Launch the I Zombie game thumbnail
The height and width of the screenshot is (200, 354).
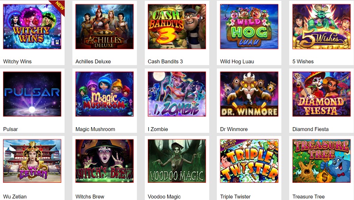click(177, 94)
